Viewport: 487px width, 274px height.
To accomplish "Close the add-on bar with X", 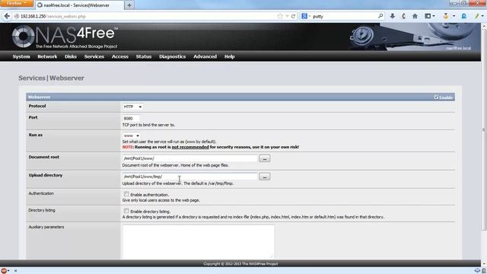I will tap(15, 271).
